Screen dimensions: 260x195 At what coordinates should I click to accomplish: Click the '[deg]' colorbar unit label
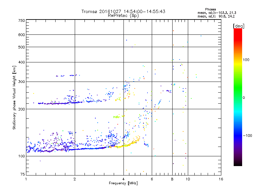click(239, 26)
